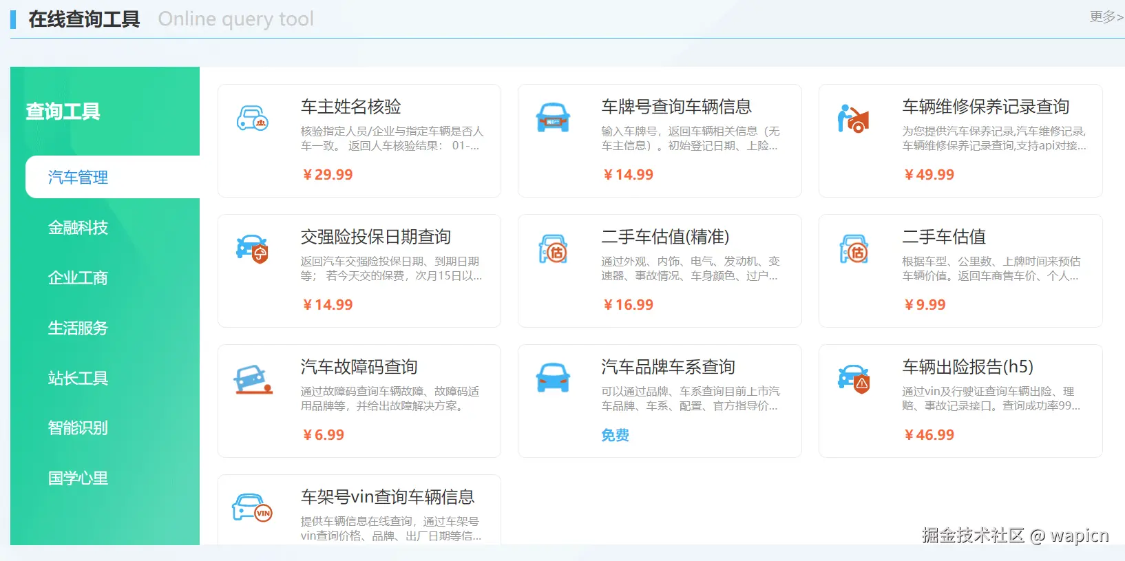Click the 汽车品牌车系查询 car icon

(x=553, y=378)
